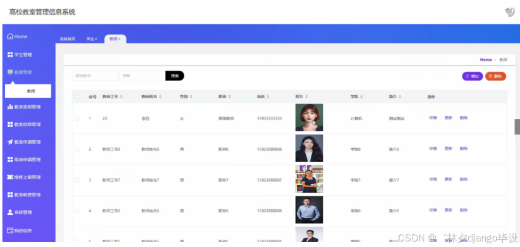
Task: Click the phone number 13933333333
Action: coord(269,118)
